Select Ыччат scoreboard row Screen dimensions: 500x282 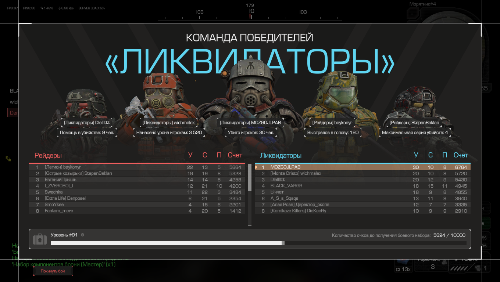pyautogui.click(x=362, y=192)
